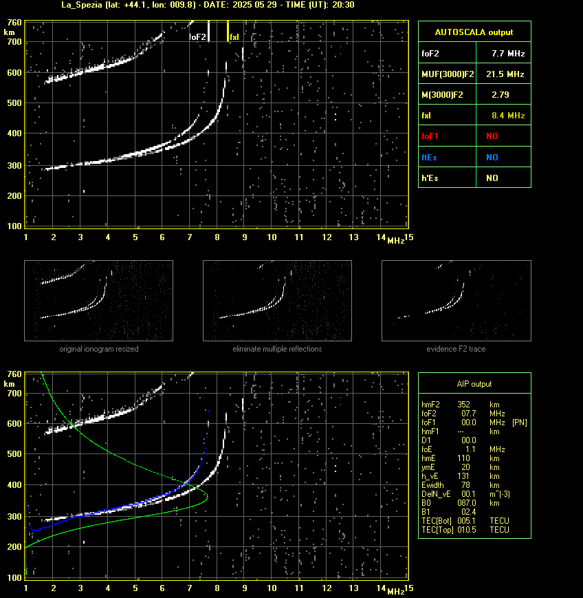Viewport: 583px width, 598px height.
Task: Click the green electron density curve's peak in the bottom plot
Action: click(207, 497)
